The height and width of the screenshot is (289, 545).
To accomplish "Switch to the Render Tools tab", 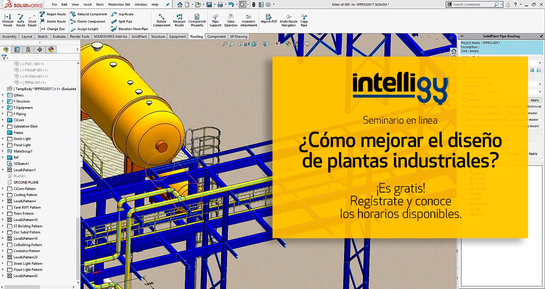I will 80,37.
